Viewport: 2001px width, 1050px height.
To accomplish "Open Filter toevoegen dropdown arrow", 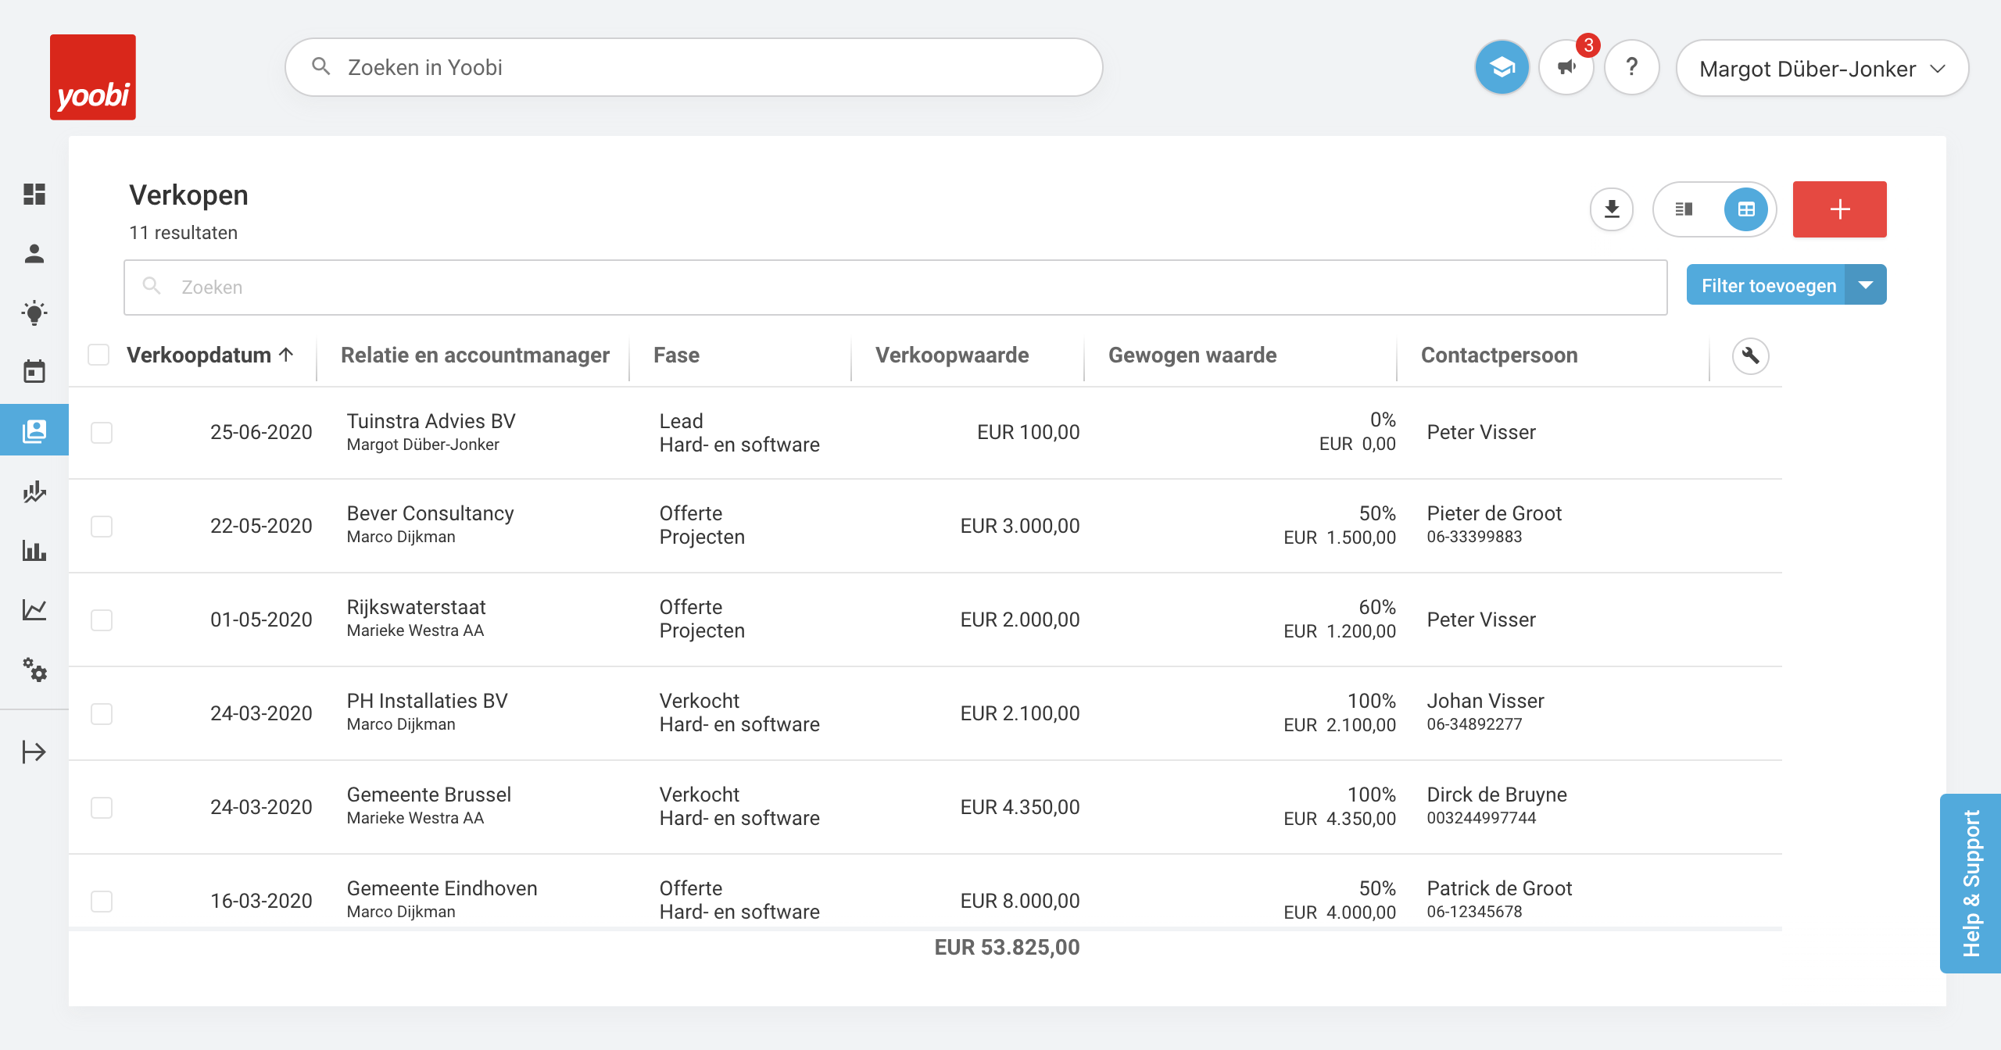I will pos(1866,285).
